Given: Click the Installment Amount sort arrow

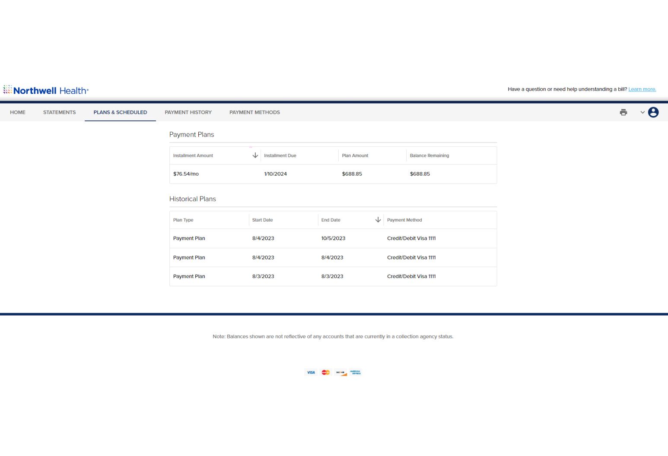Looking at the screenshot, I should point(255,155).
